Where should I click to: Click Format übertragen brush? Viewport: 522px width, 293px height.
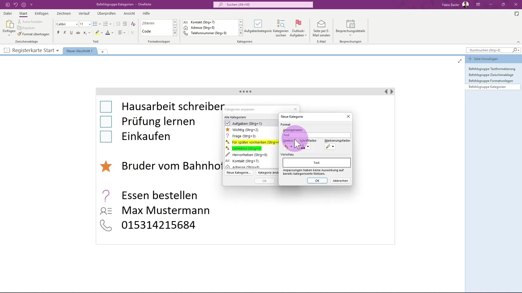(33, 34)
